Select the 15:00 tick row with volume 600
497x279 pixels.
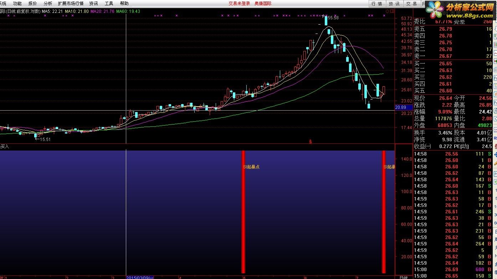pyautogui.click(x=453, y=269)
